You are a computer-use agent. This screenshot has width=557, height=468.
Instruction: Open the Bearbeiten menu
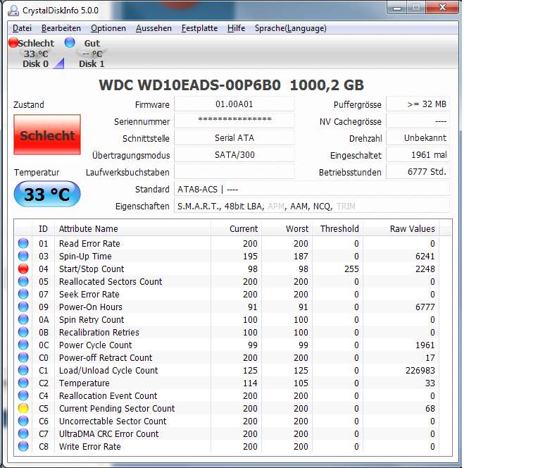[x=61, y=28]
